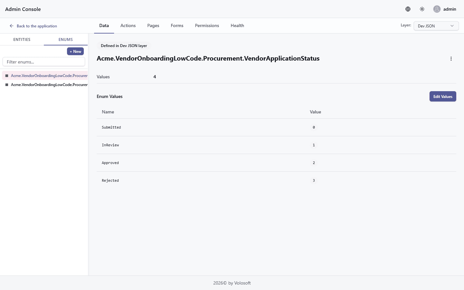The width and height of the screenshot is (464, 290).
Task: Go to the Forms tab
Action: (x=177, y=25)
